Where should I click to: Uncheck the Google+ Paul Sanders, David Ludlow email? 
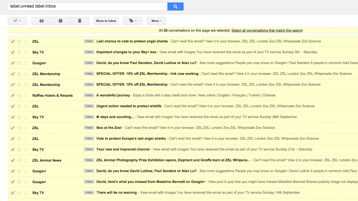pos(13,63)
